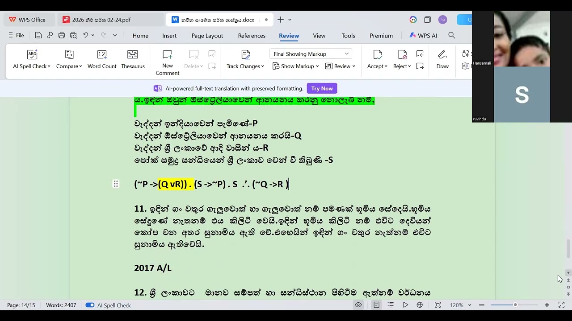Screen dimensions: 572x321
Task: Click the Track Changes icon
Action: 245,55
